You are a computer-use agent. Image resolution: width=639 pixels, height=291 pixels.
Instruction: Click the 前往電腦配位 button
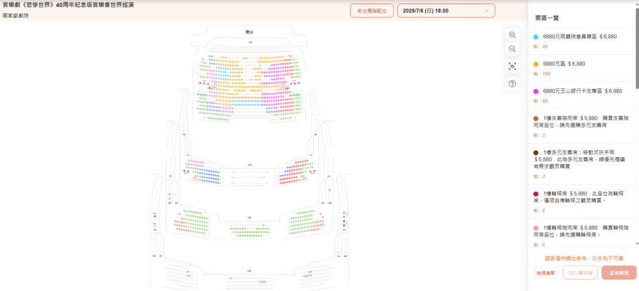pyautogui.click(x=372, y=10)
